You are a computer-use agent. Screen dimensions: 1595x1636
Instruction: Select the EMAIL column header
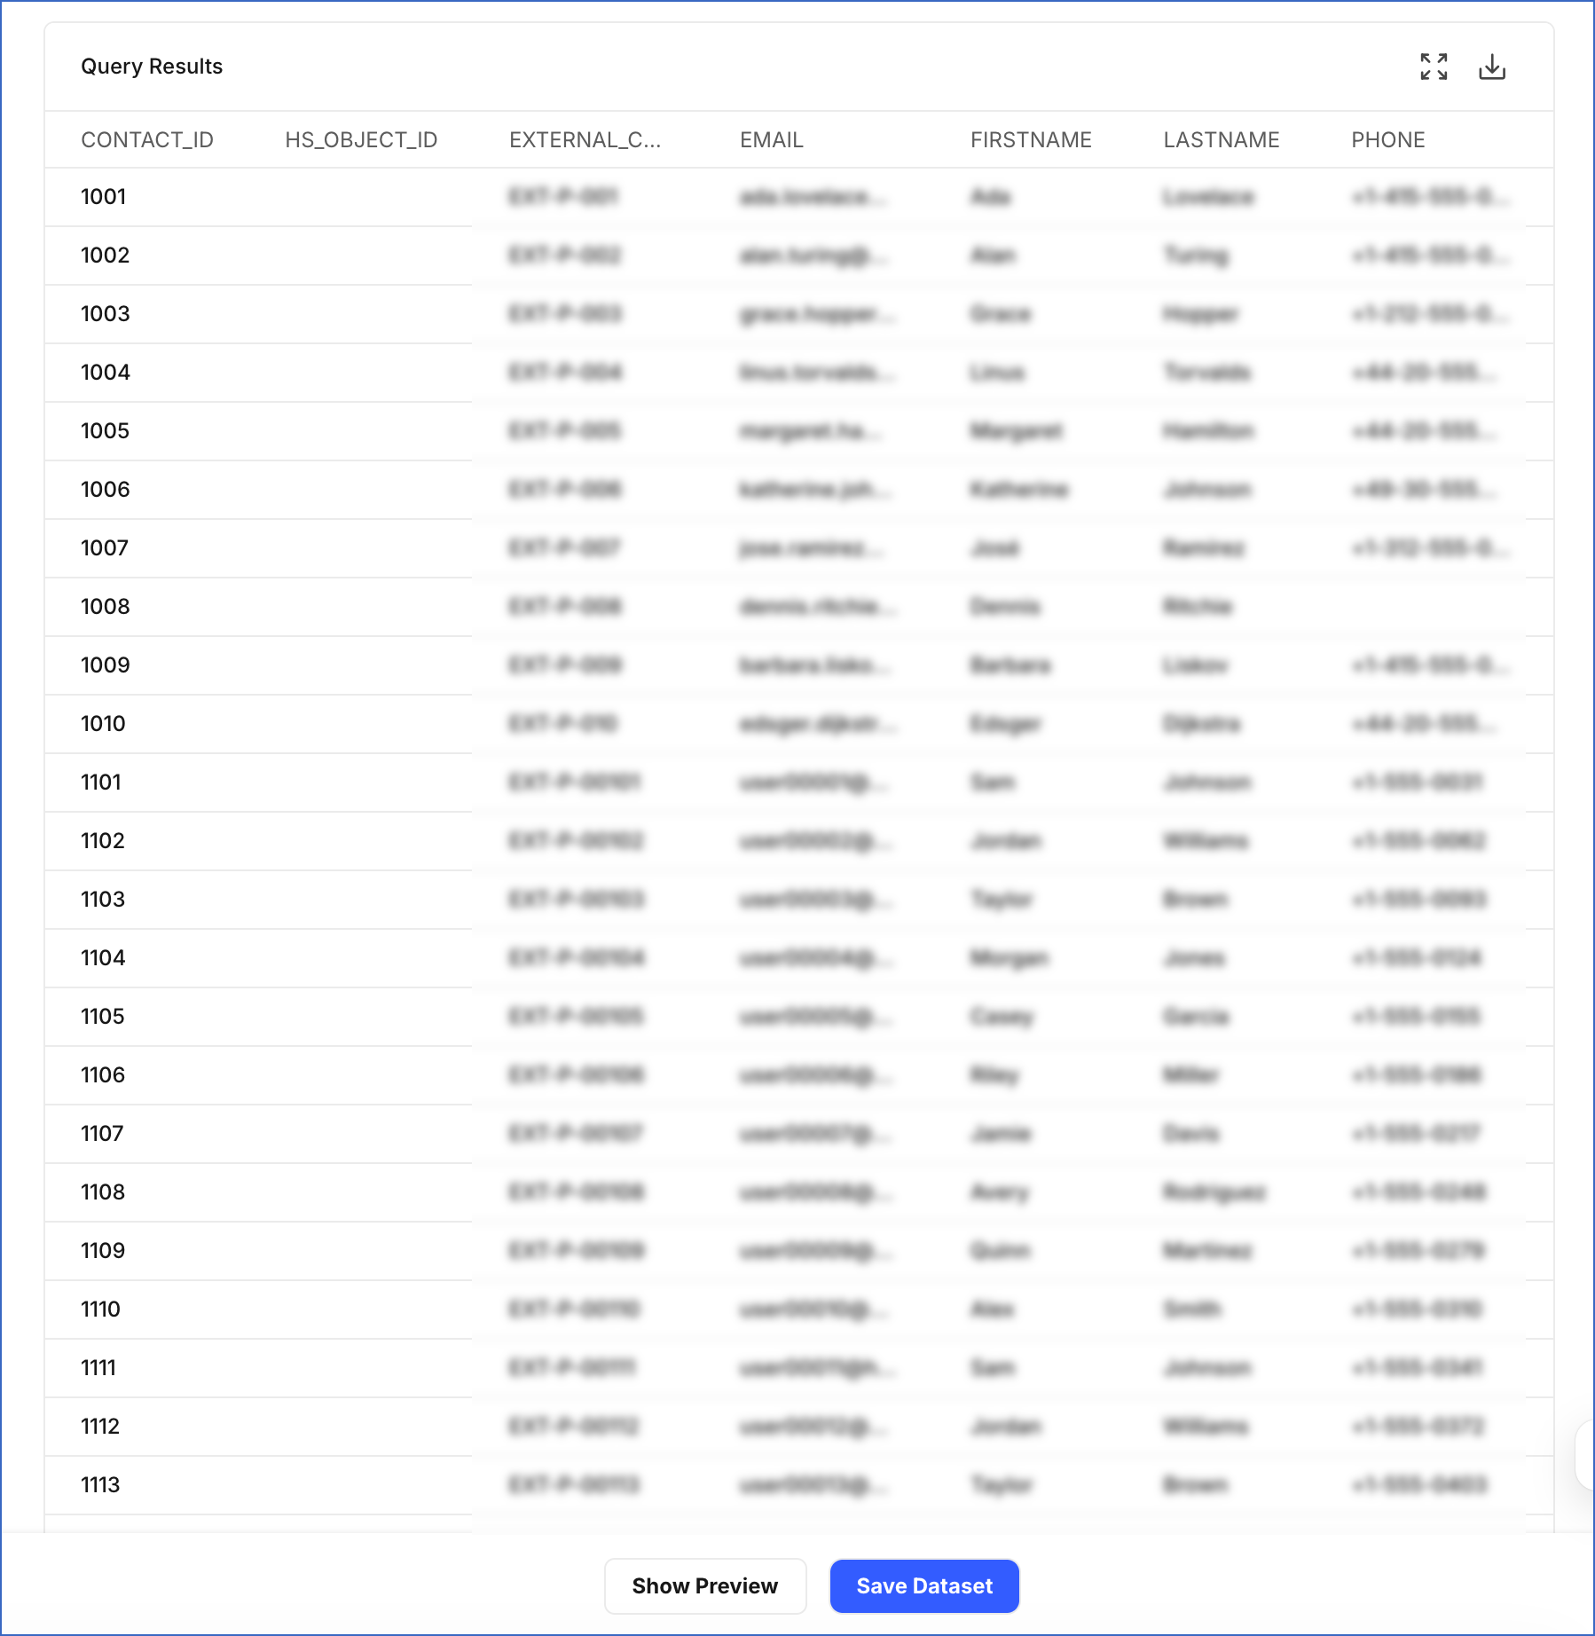772,140
